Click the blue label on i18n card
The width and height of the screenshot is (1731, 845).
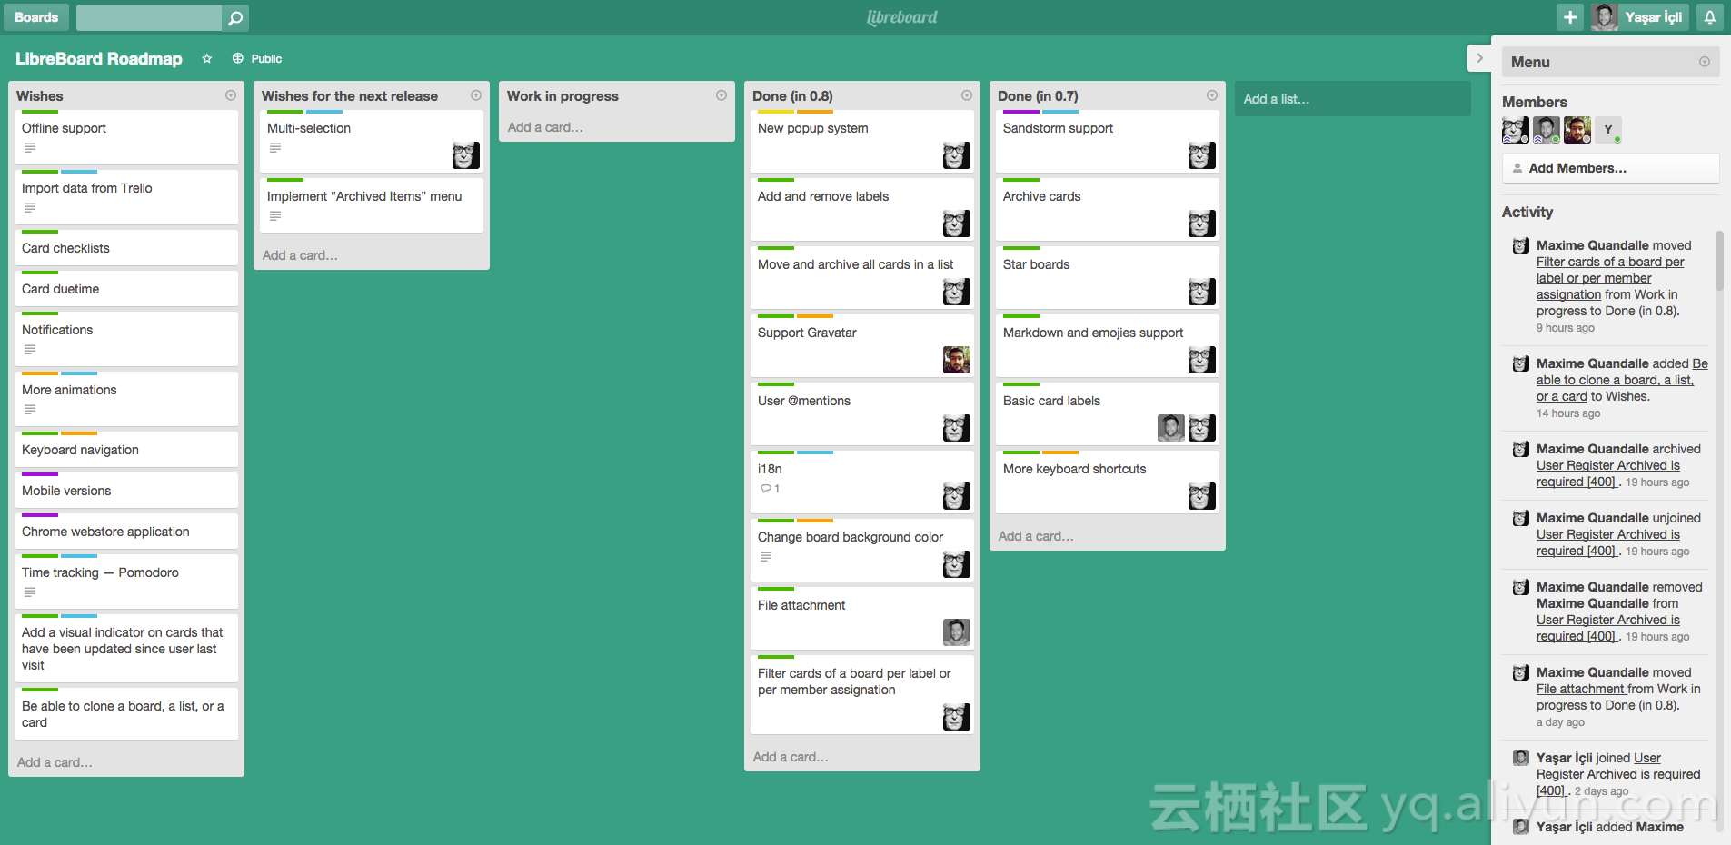tap(815, 452)
